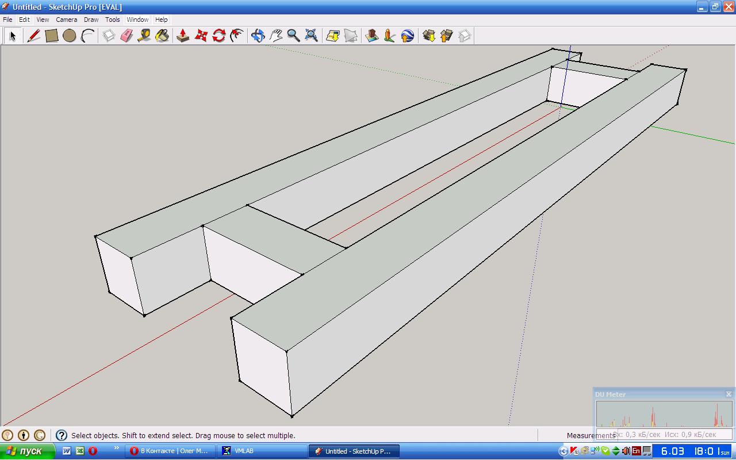This screenshot has width=736, height=460.
Task: Select the Pan hand tool
Action: tap(275, 36)
